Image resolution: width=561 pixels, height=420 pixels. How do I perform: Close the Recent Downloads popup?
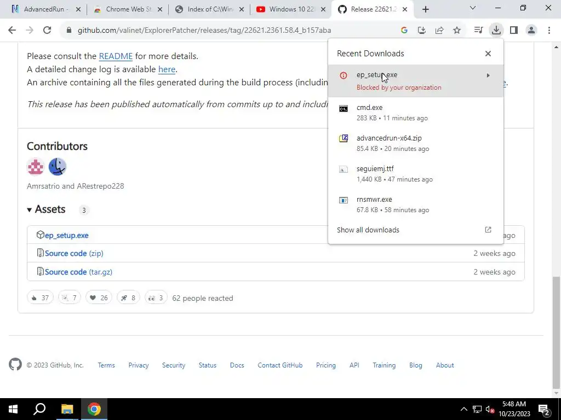click(x=488, y=54)
